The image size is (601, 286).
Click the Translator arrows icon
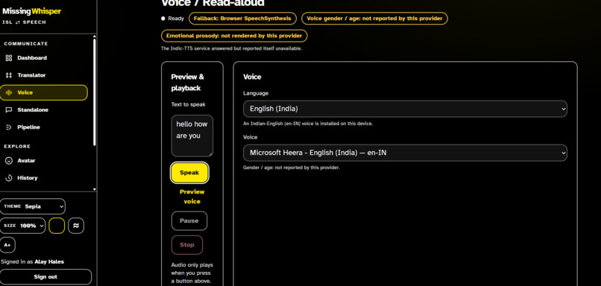pos(9,75)
